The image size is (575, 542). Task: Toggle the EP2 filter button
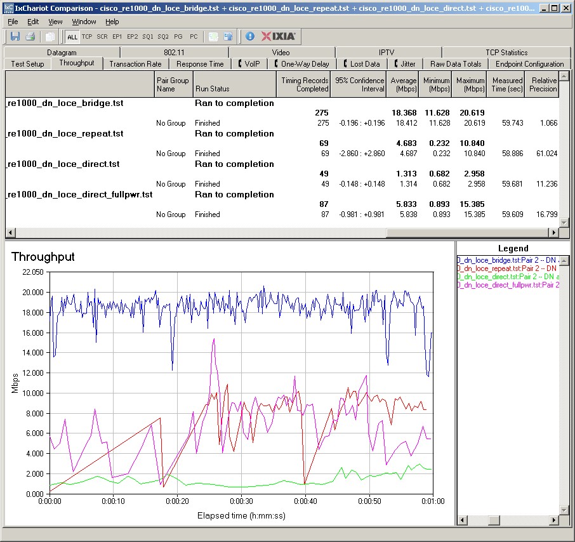(133, 36)
